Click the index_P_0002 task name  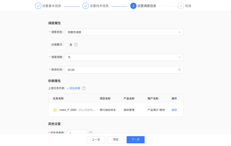coord(68,110)
